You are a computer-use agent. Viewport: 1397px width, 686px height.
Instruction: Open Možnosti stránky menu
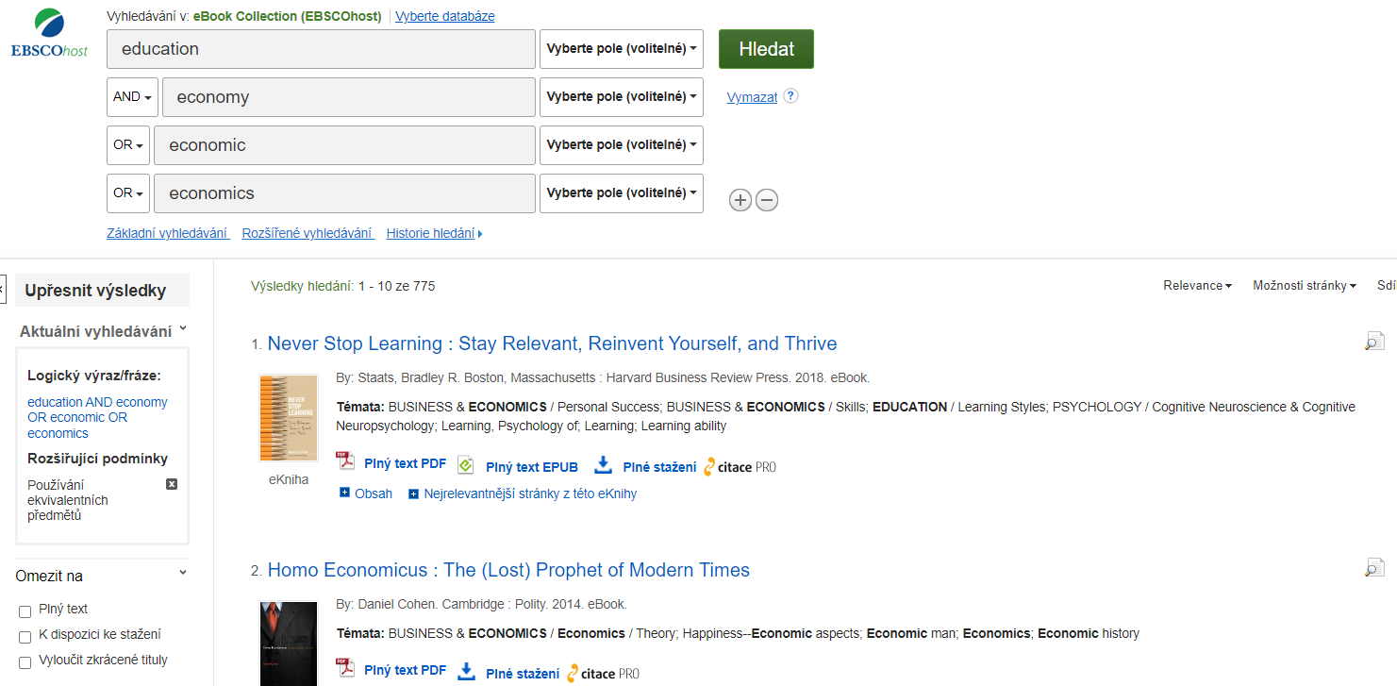click(1305, 285)
